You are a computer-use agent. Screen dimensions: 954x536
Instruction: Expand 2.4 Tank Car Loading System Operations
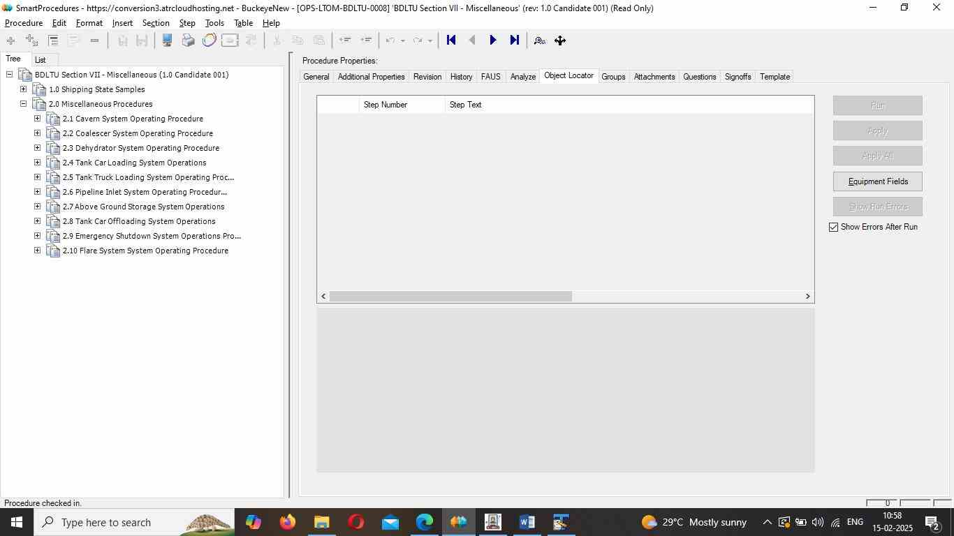(x=38, y=163)
